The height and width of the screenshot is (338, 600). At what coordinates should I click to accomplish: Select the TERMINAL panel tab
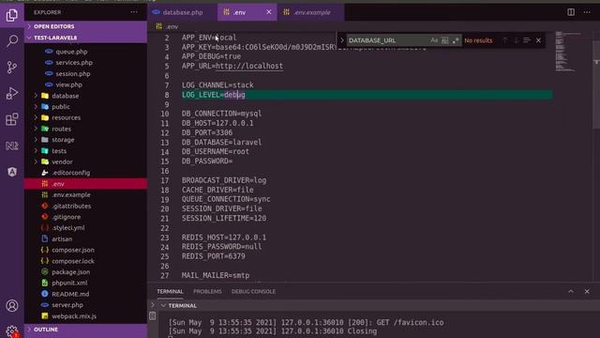point(170,291)
